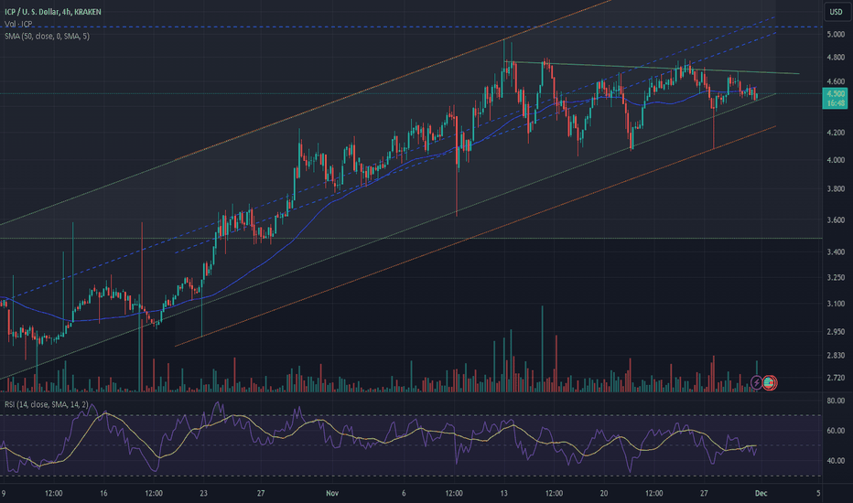Select the RSI (14, close, SMA, 14, 2) legend
The height and width of the screenshot is (503, 853).
click(47, 404)
